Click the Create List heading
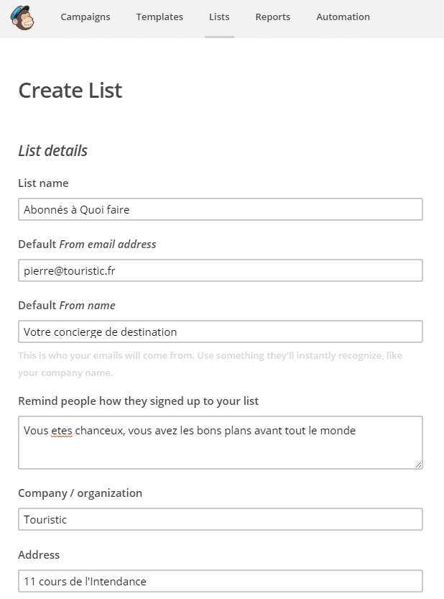 (x=70, y=91)
